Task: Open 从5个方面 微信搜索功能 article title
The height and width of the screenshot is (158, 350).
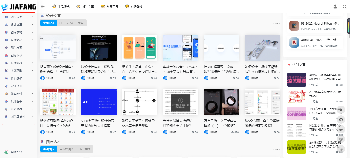Action: 263,123
